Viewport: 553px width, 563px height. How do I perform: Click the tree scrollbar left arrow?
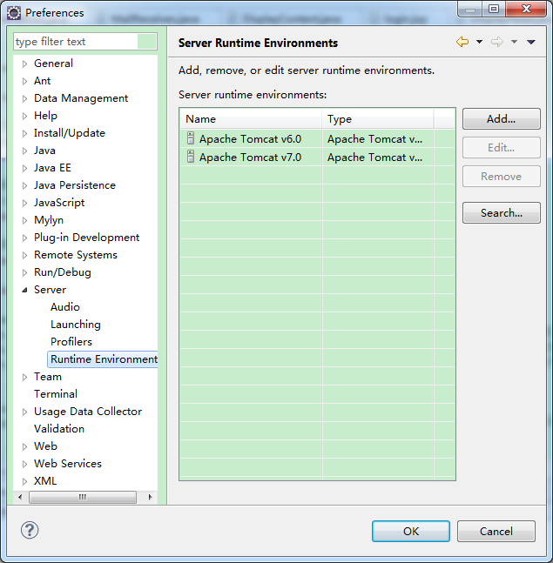(20, 497)
